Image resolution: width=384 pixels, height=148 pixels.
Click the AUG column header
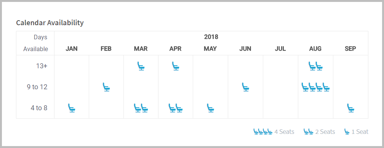pos(315,48)
